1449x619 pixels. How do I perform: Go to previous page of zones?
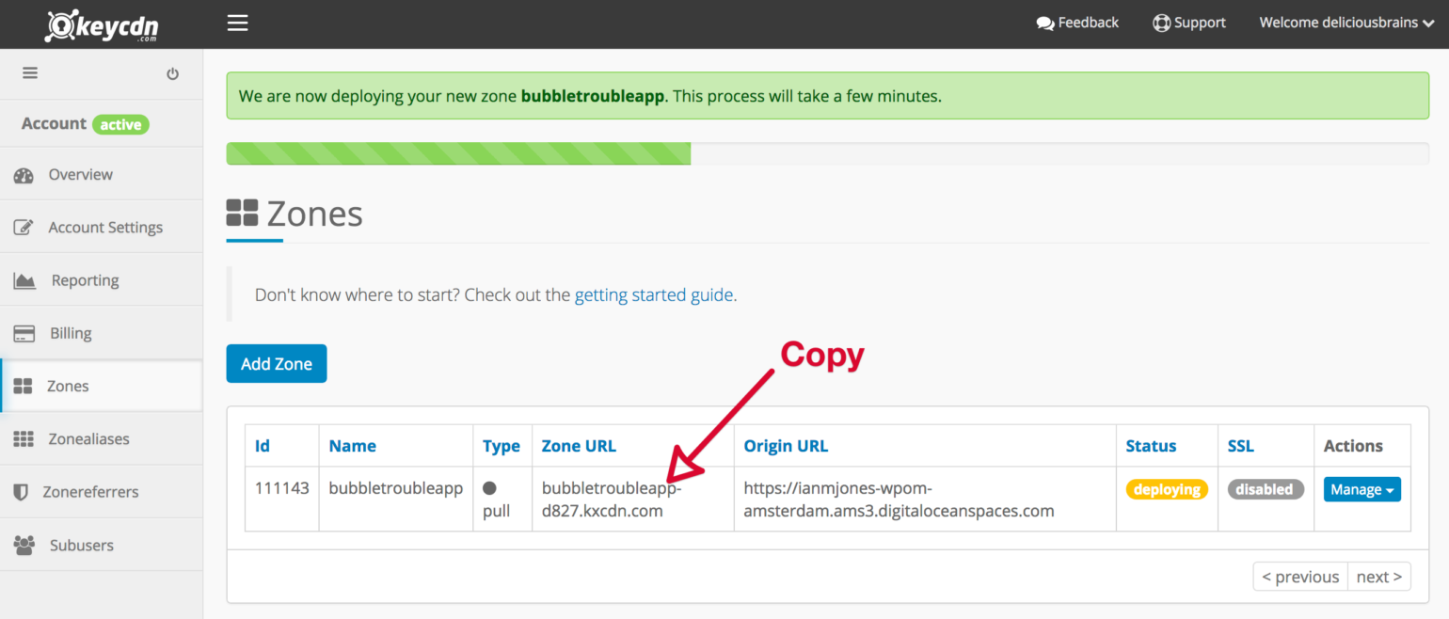1300,577
